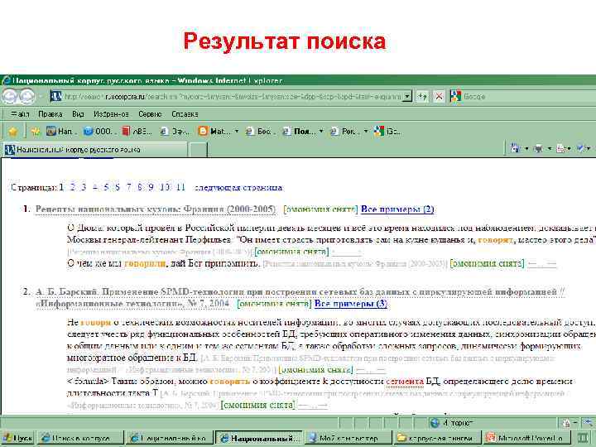Switch to Microsoft PowerPoint taskbar button
The height and width of the screenshot is (447, 596).
(527, 438)
